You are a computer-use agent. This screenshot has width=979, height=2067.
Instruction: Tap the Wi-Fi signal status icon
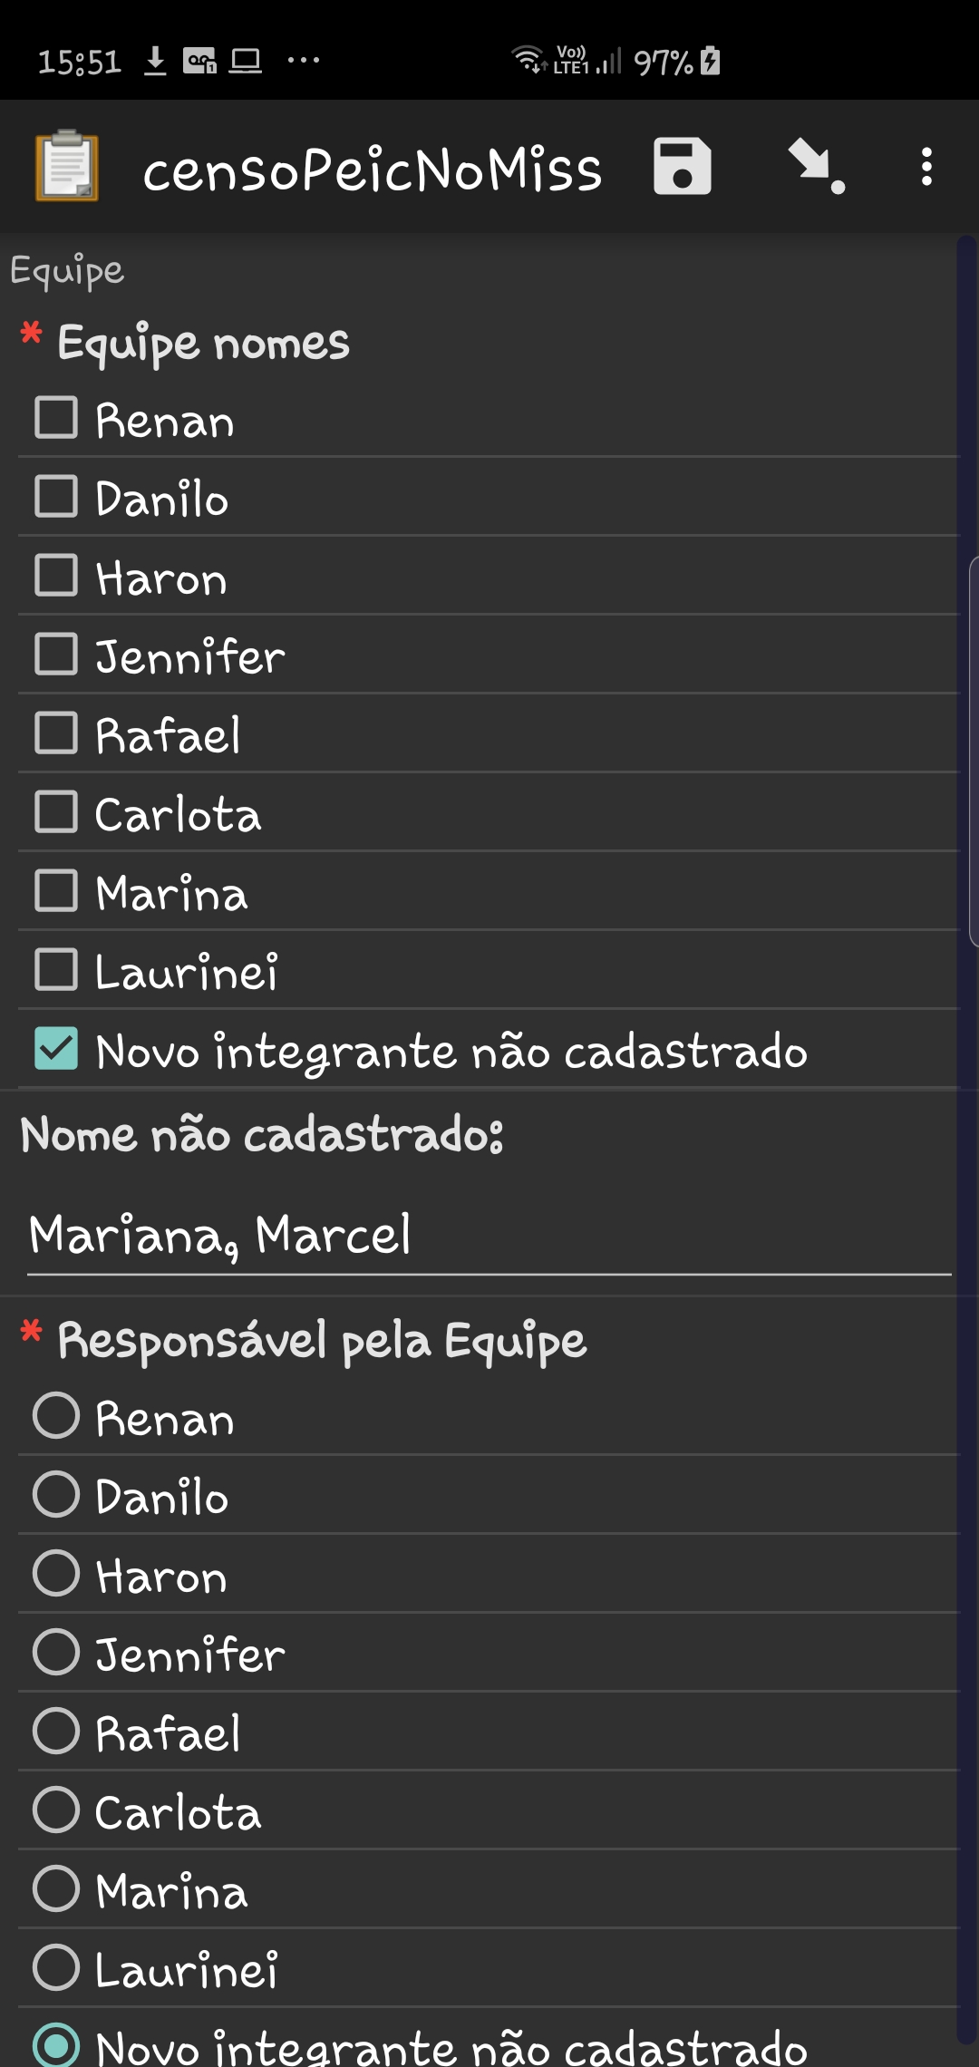pos(527,59)
